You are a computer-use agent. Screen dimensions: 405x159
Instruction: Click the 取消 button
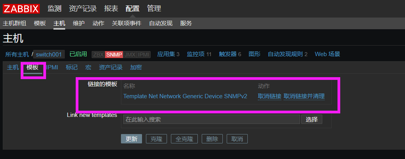tap(237, 139)
